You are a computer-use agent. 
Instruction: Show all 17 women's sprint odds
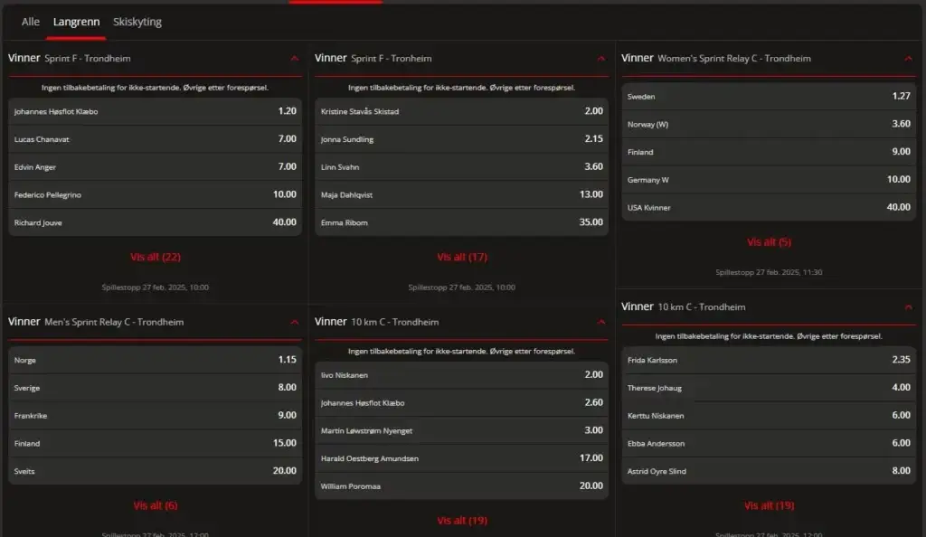tap(462, 258)
